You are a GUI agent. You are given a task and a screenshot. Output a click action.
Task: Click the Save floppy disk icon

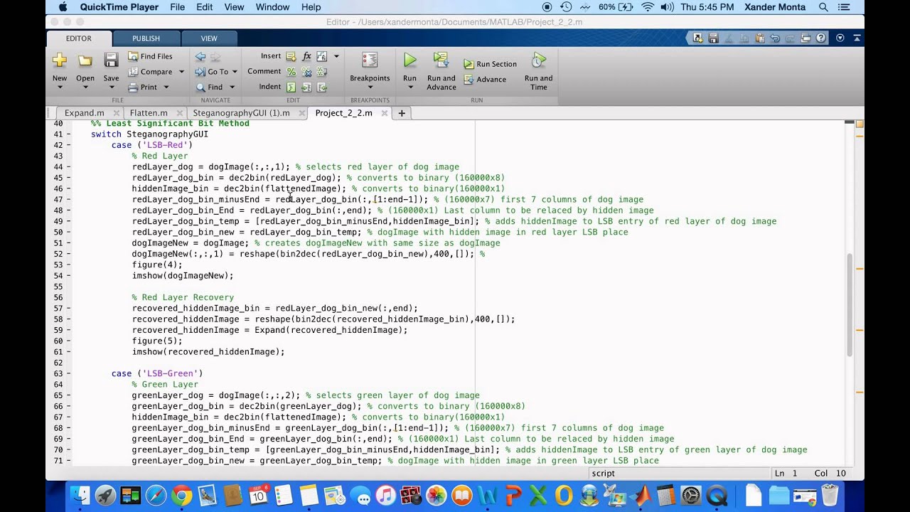point(111,60)
